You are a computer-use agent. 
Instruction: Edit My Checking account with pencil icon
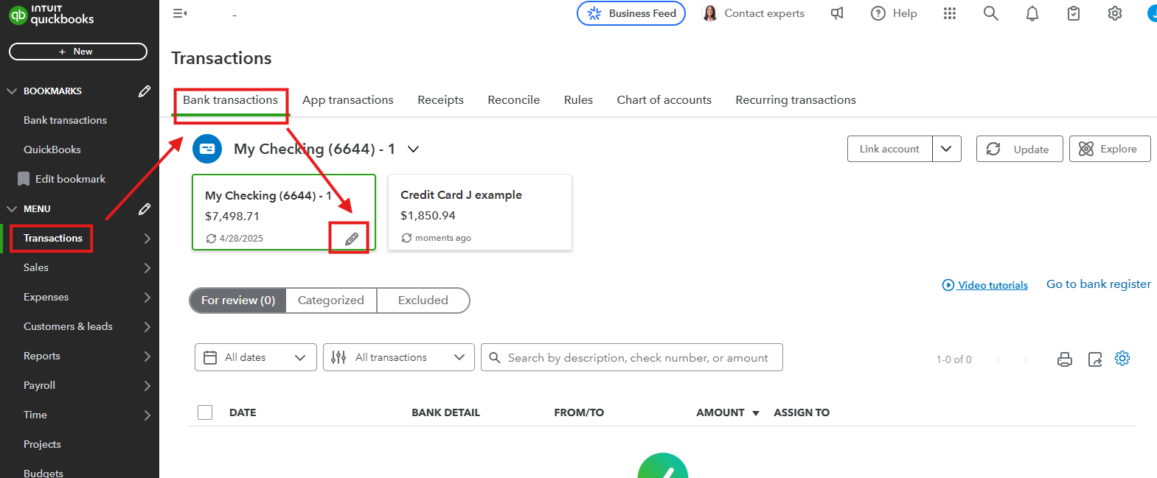pyautogui.click(x=352, y=239)
